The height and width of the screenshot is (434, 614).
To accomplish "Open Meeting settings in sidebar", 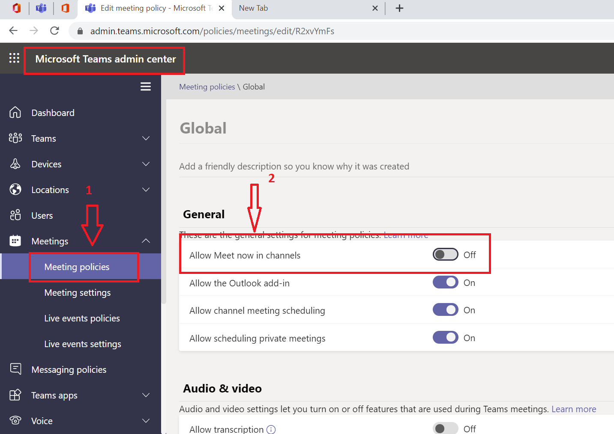I will pos(78,292).
